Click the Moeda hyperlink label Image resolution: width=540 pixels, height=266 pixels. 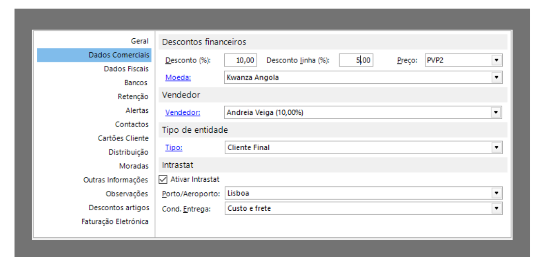178,78
